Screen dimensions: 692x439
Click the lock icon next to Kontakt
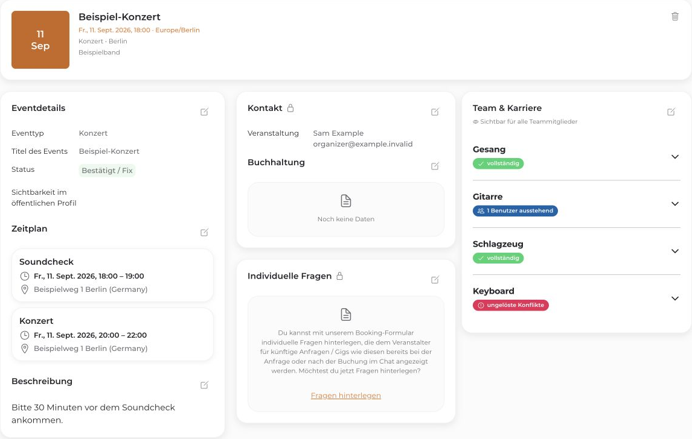point(290,108)
